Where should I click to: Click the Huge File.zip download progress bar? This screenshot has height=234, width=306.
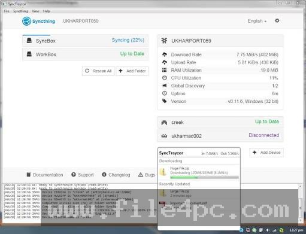[204, 177]
